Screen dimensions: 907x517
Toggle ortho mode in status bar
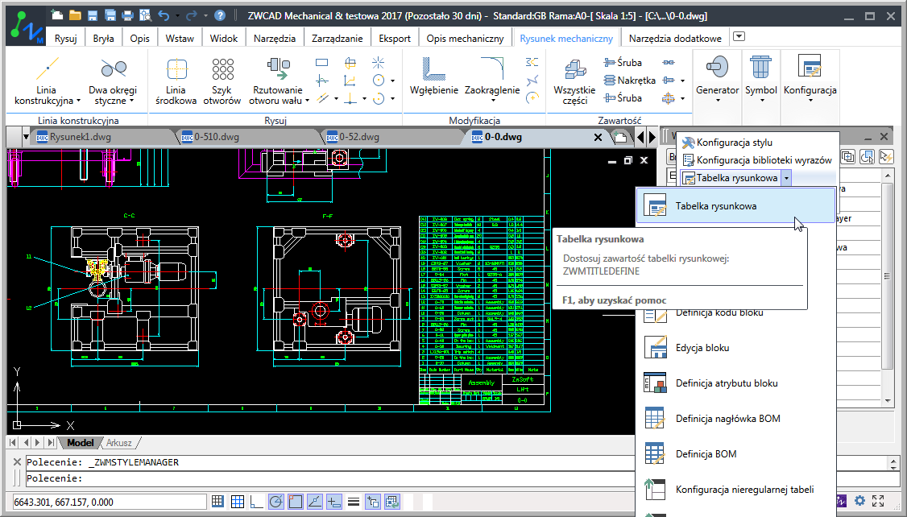click(x=256, y=502)
